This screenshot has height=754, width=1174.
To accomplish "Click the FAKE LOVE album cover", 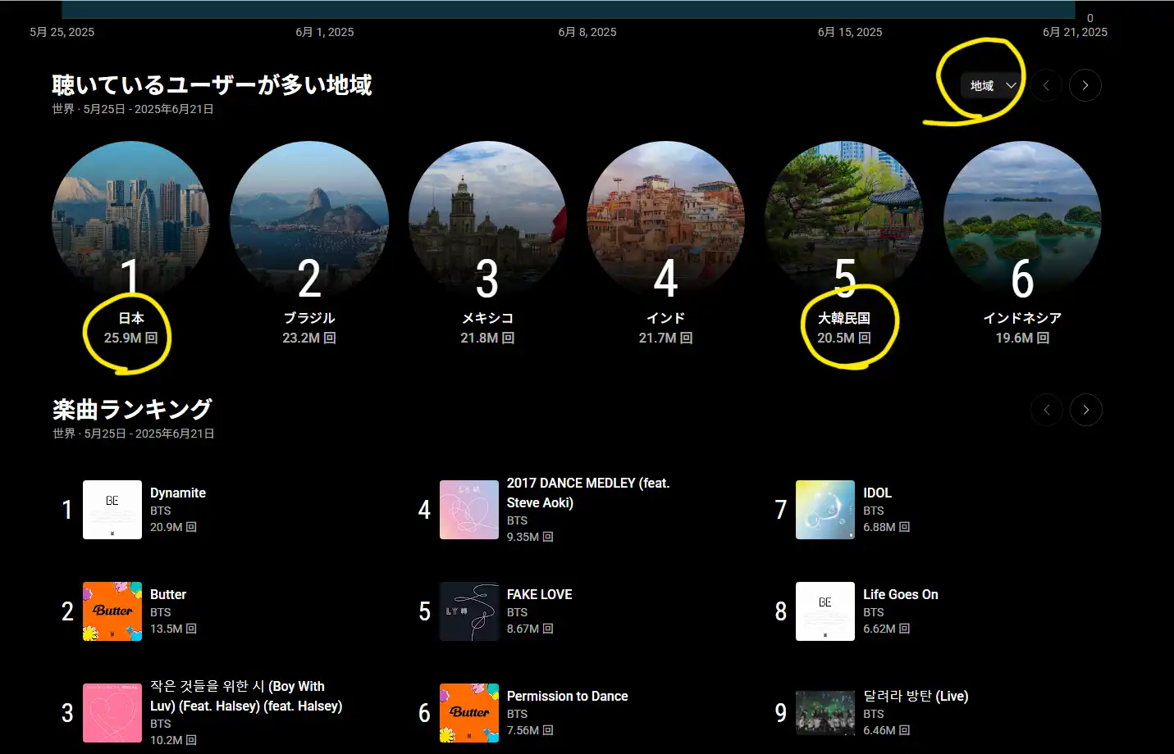I will pos(469,611).
